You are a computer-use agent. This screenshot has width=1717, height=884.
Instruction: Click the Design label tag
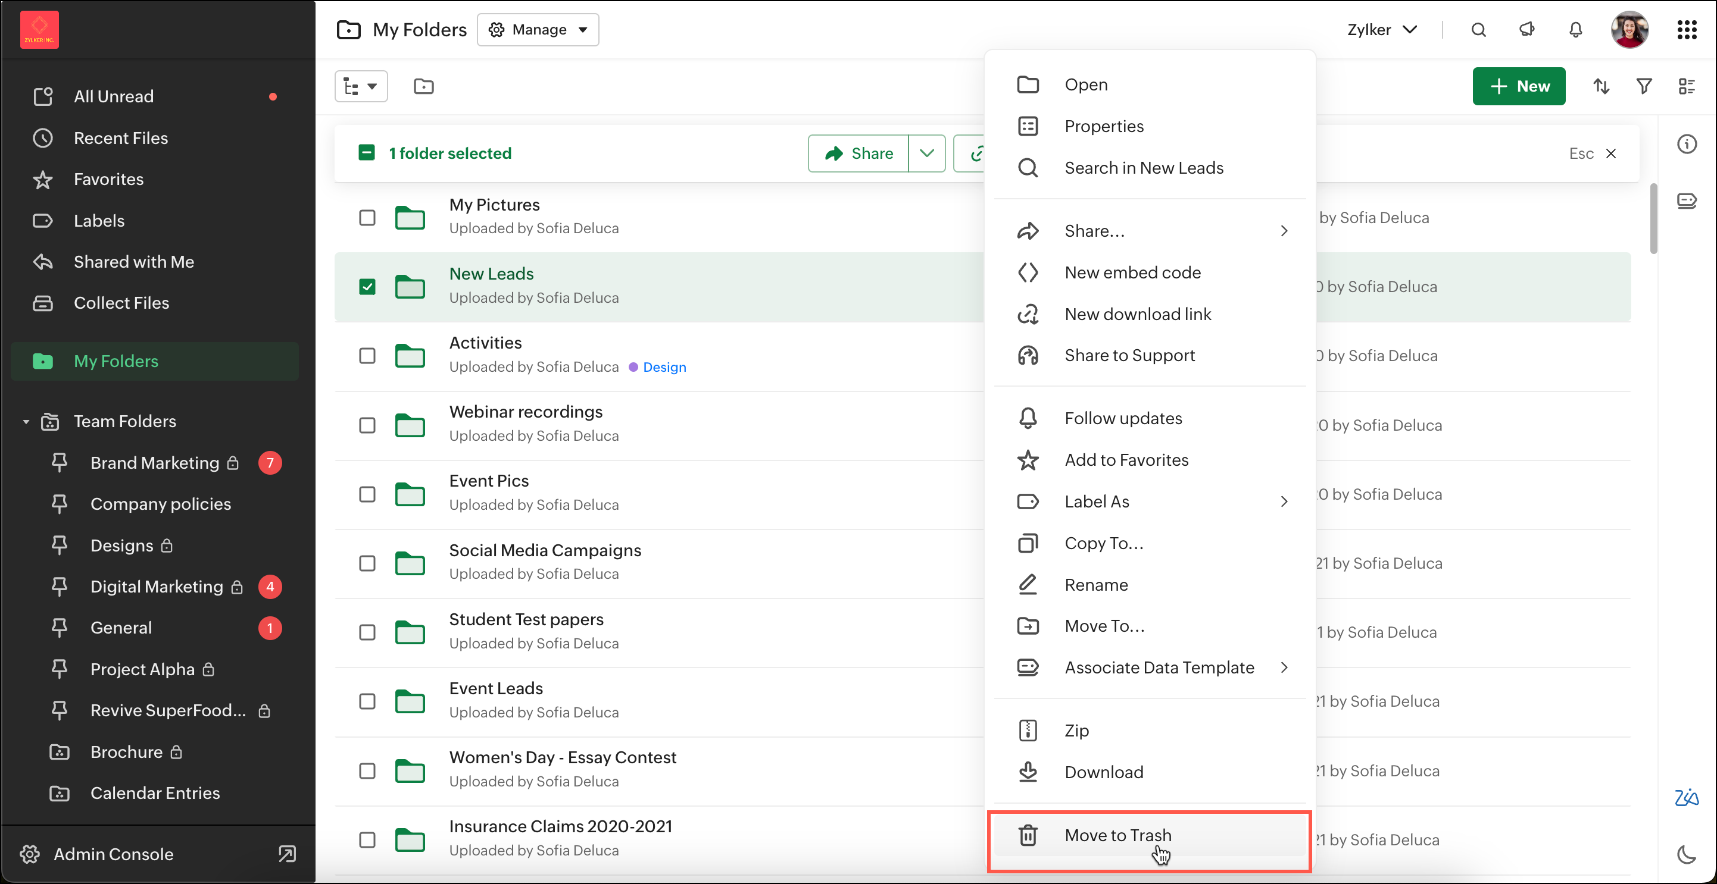coord(664,367)
